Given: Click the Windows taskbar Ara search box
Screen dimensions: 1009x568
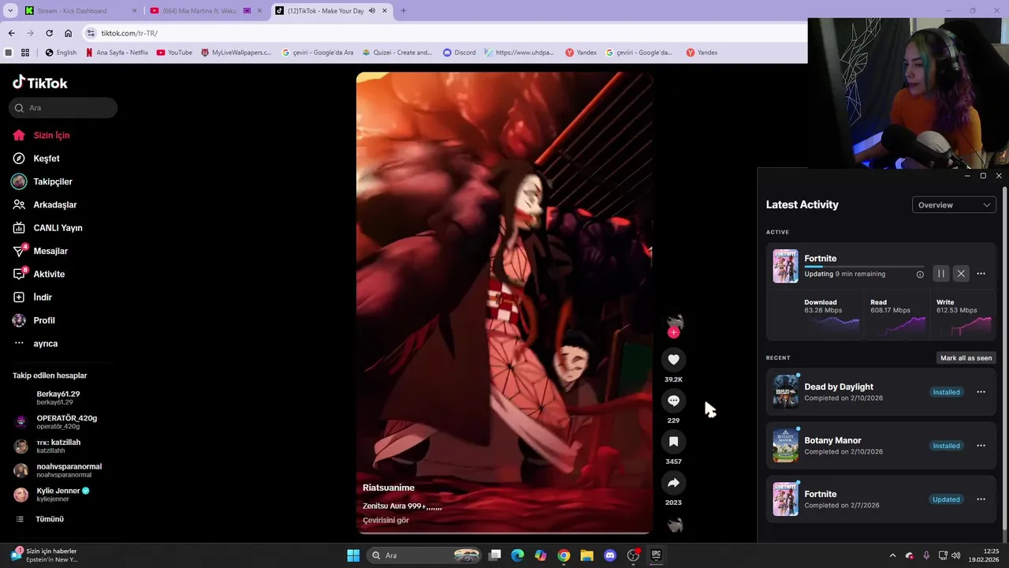Looking at the screenshot, I should pos(424,555).
